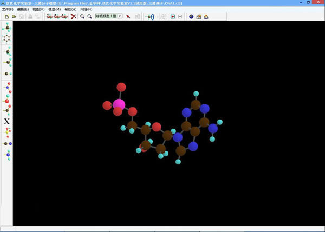Click the yellow warning triangle icon
The image size is (325, 232).
coord(206,17)
